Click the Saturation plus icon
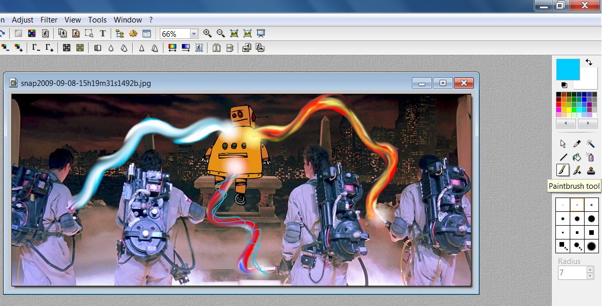This screenshot has width=602, height=306. tap(18, 48)
